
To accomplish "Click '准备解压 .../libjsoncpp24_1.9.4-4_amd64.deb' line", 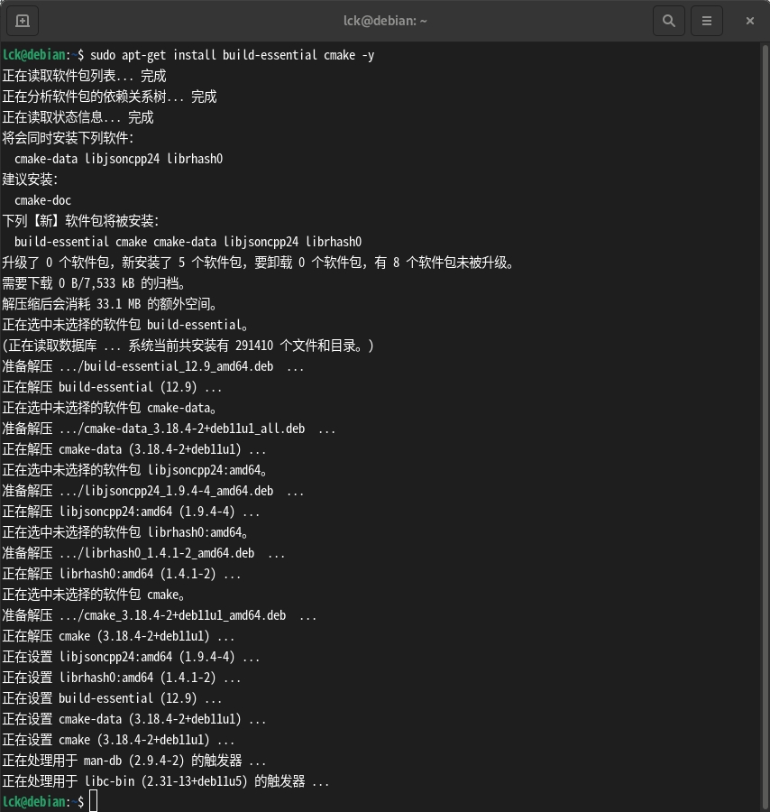I will pos(153,491).
